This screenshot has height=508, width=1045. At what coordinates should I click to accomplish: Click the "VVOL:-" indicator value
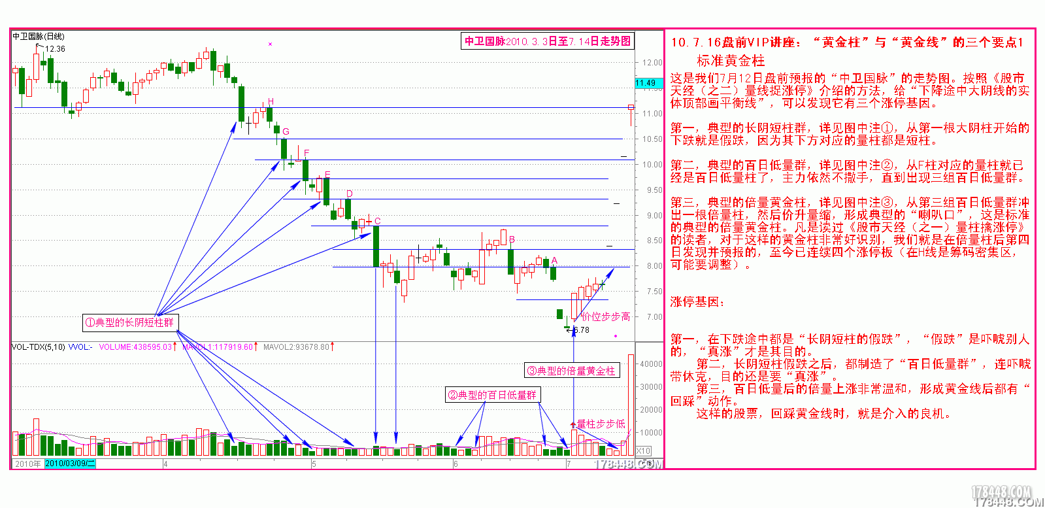[80, 347]
